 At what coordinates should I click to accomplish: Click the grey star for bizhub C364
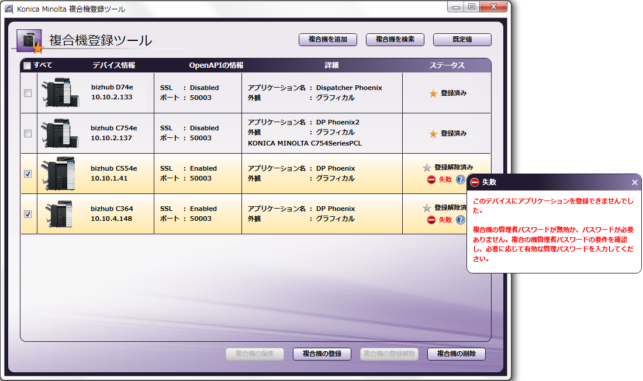click(x=427, y=208)
